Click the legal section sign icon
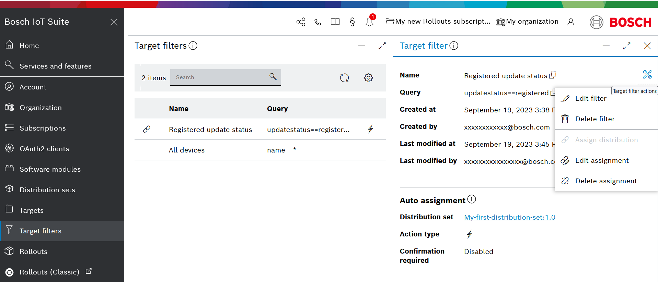This screenshot has width=658, height=282. [352, 22]
